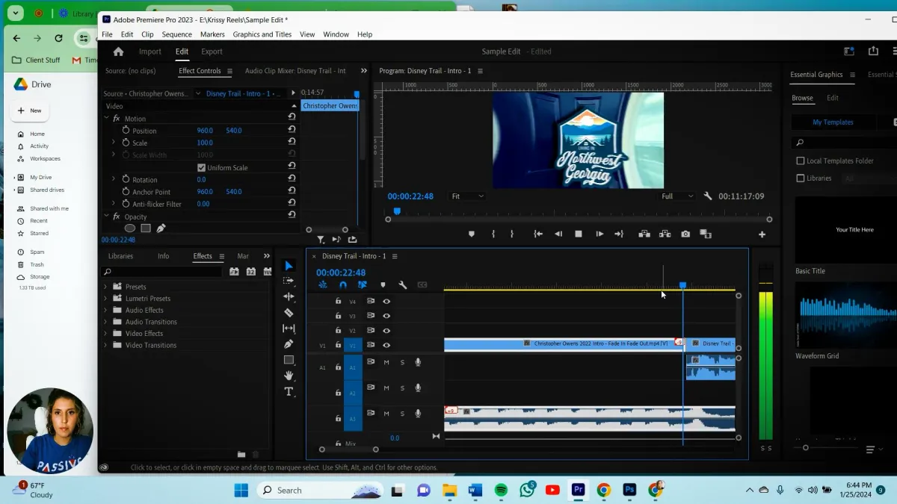Open the Program Monitor button editor plus

(x=762, y=234)
